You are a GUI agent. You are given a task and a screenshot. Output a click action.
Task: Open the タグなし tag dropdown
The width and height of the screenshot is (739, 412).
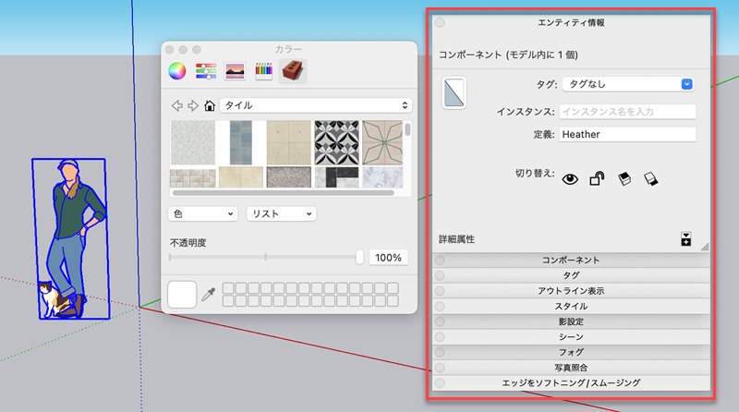627,84
